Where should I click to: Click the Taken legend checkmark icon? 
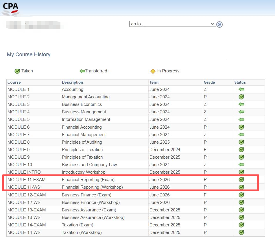[17, 71]
